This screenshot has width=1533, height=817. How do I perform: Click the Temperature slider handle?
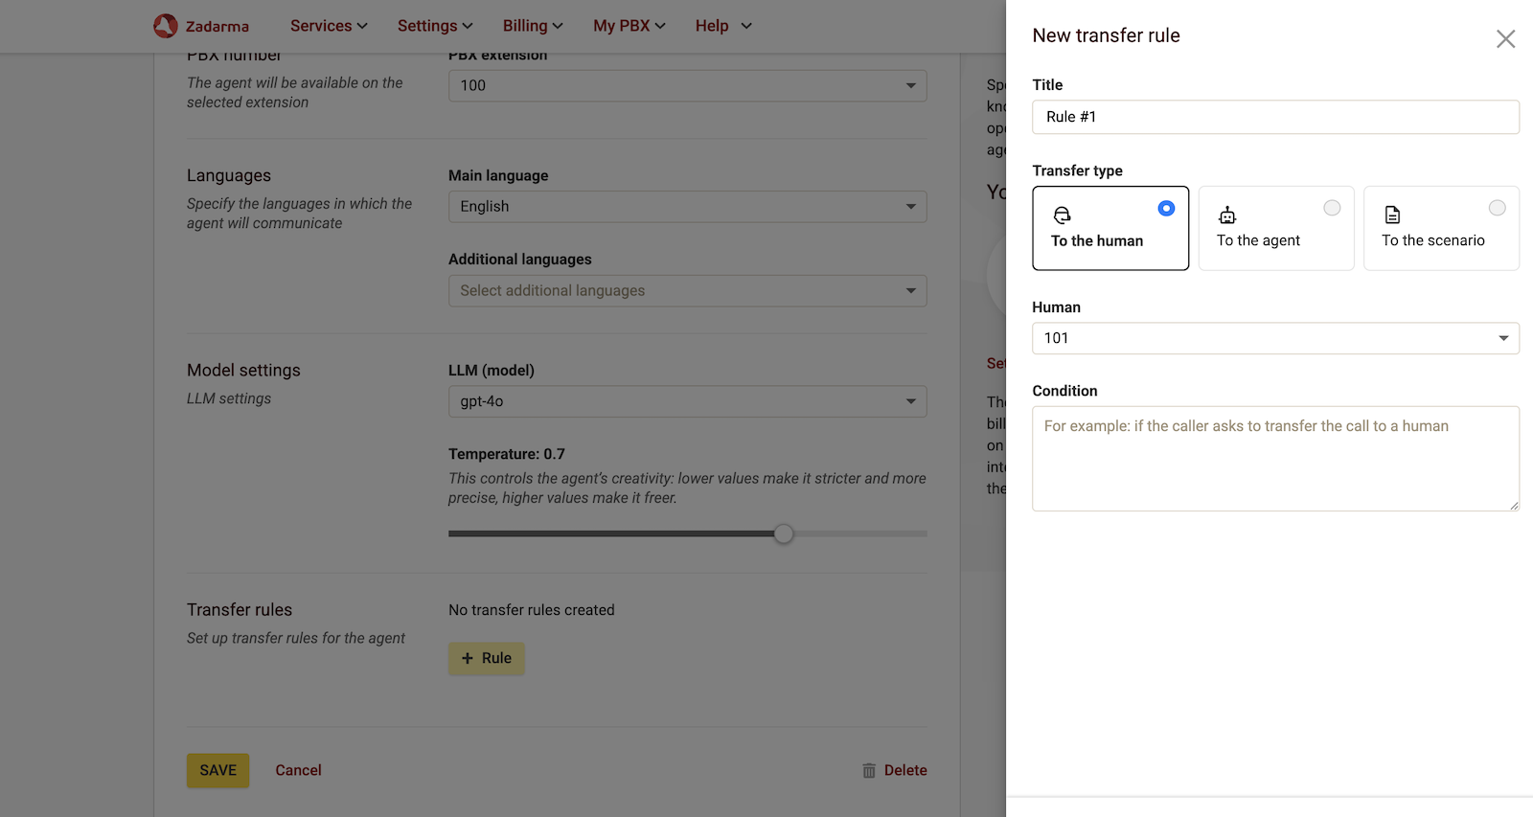pyautogui.click(x=784, y=533)
